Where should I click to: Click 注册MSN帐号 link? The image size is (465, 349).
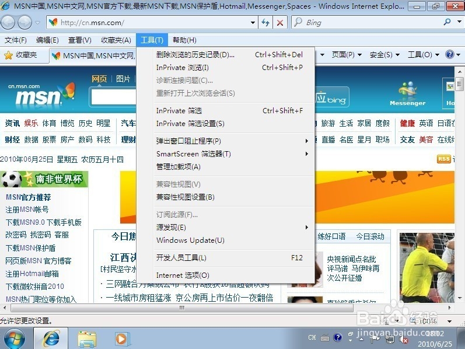pyautogui.click(x=27, y=210)
